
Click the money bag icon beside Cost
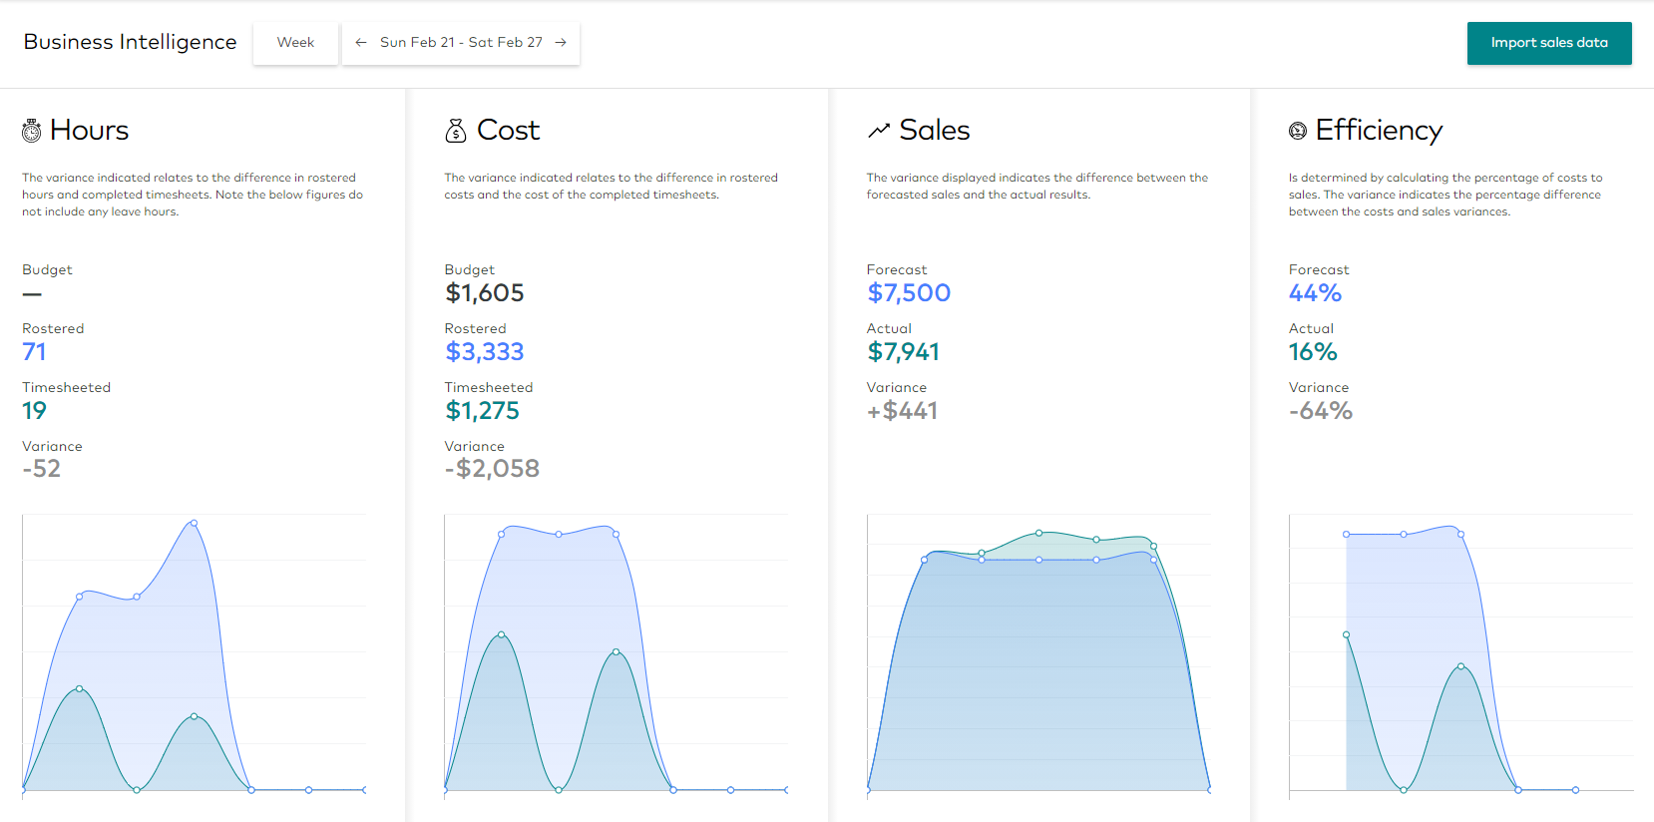pyautogui.click(x=456, y=131)
